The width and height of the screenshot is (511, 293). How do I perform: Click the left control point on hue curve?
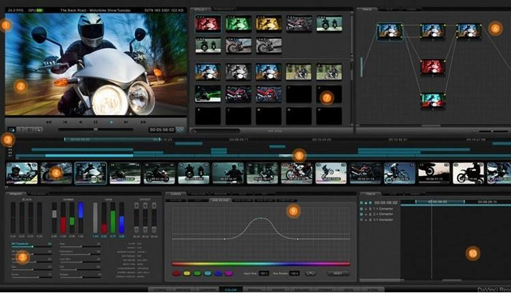tap(225, 239)
